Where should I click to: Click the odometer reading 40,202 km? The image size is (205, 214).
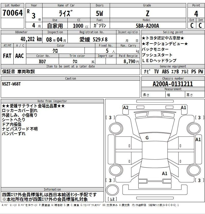[x=31, y=39]
